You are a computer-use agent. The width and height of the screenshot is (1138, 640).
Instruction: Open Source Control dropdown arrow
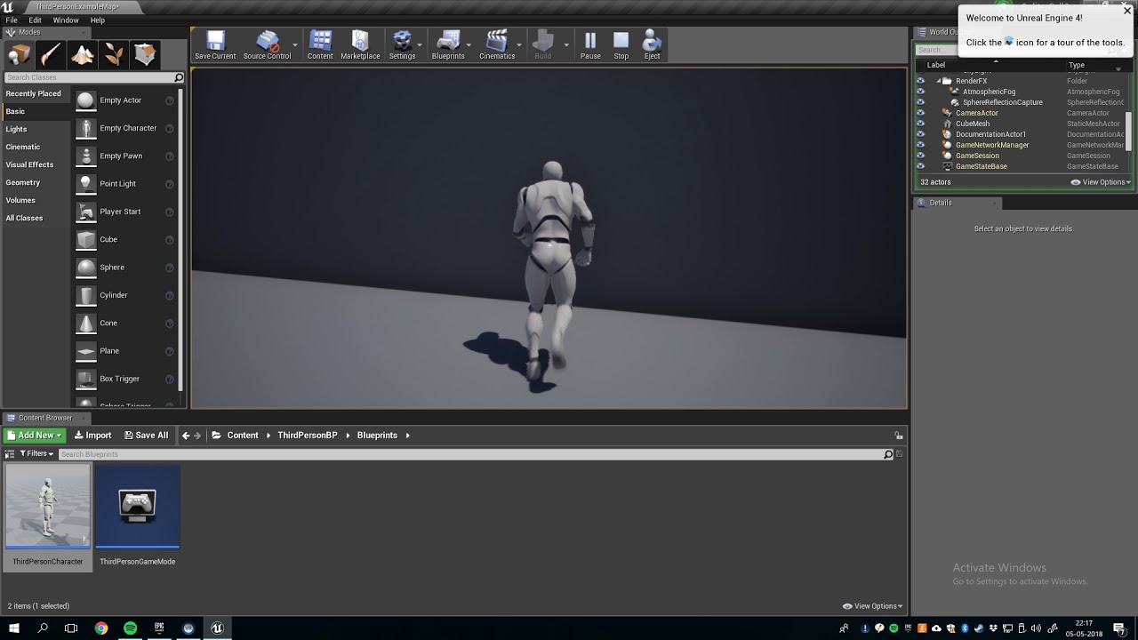tap(295, 45)
